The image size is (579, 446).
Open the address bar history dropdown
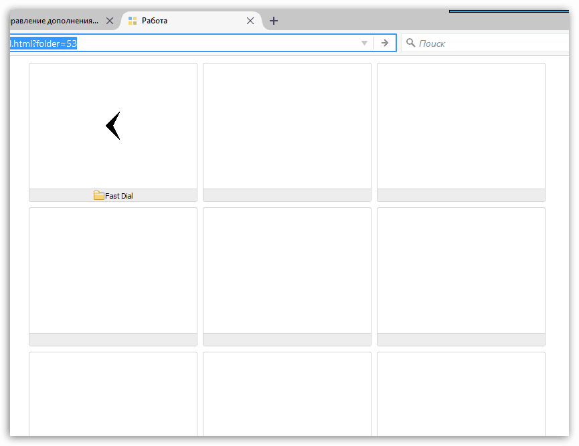coord(363,43)
